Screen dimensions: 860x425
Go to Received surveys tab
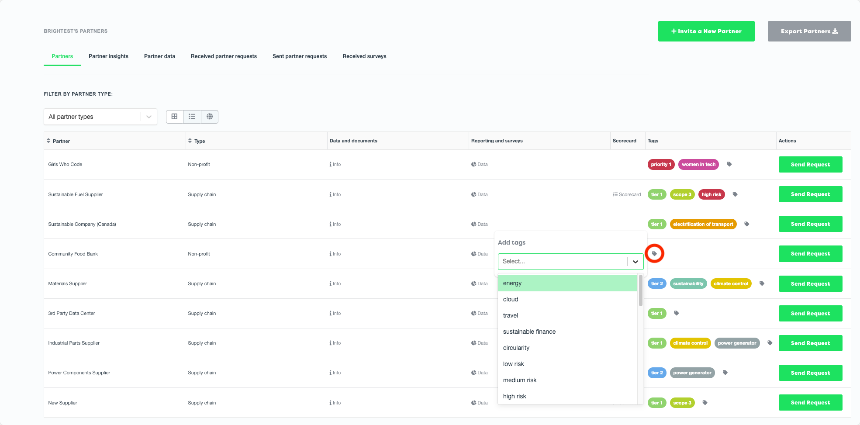[364, 56]
